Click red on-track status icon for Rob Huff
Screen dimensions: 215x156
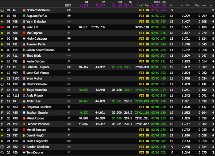2,27
